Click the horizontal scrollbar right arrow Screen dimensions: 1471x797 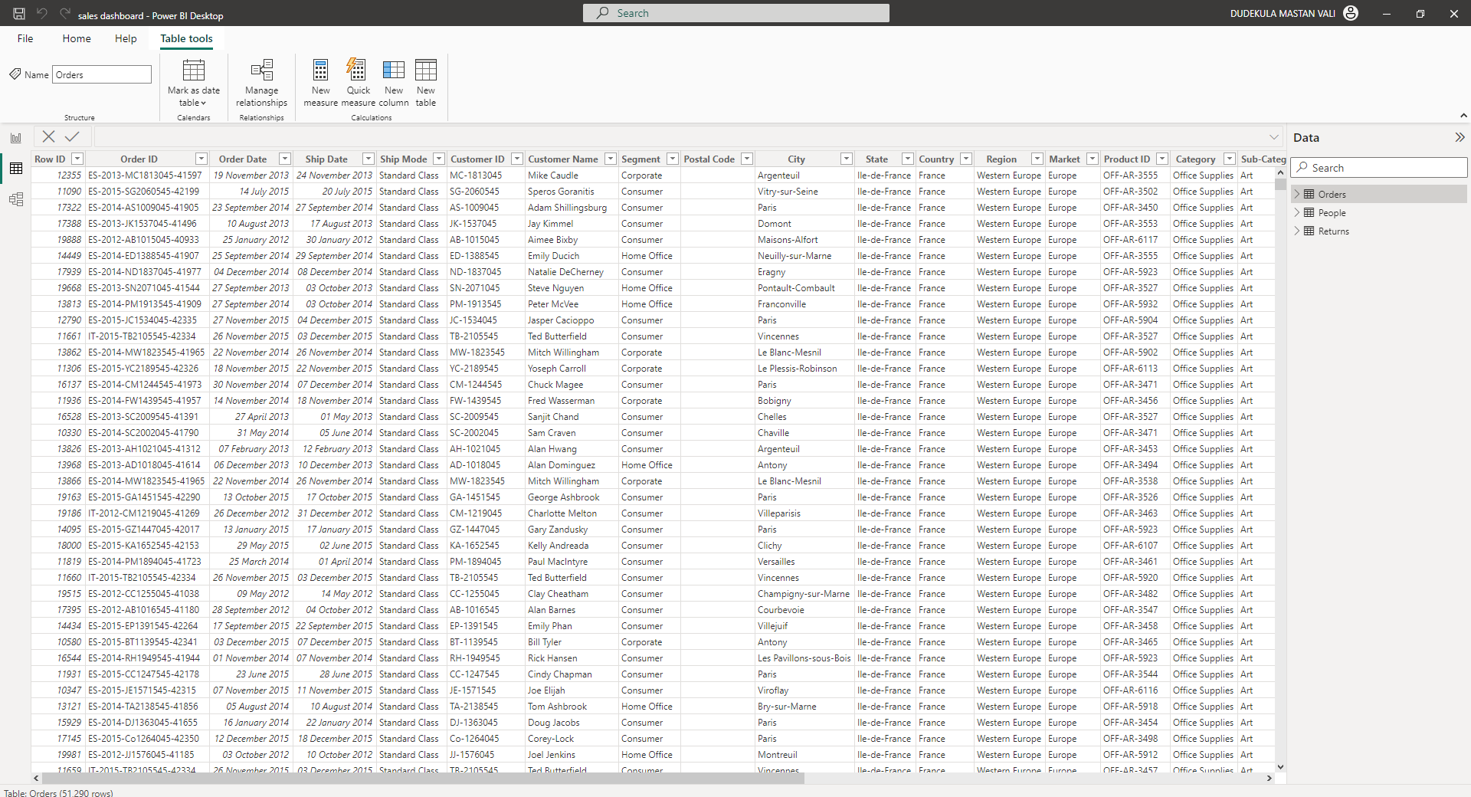coord(1270,778)
